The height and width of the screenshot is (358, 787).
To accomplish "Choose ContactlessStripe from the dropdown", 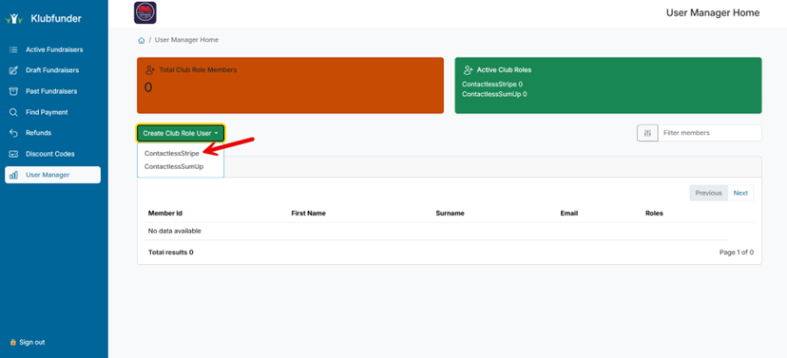I will click(172, 153).
